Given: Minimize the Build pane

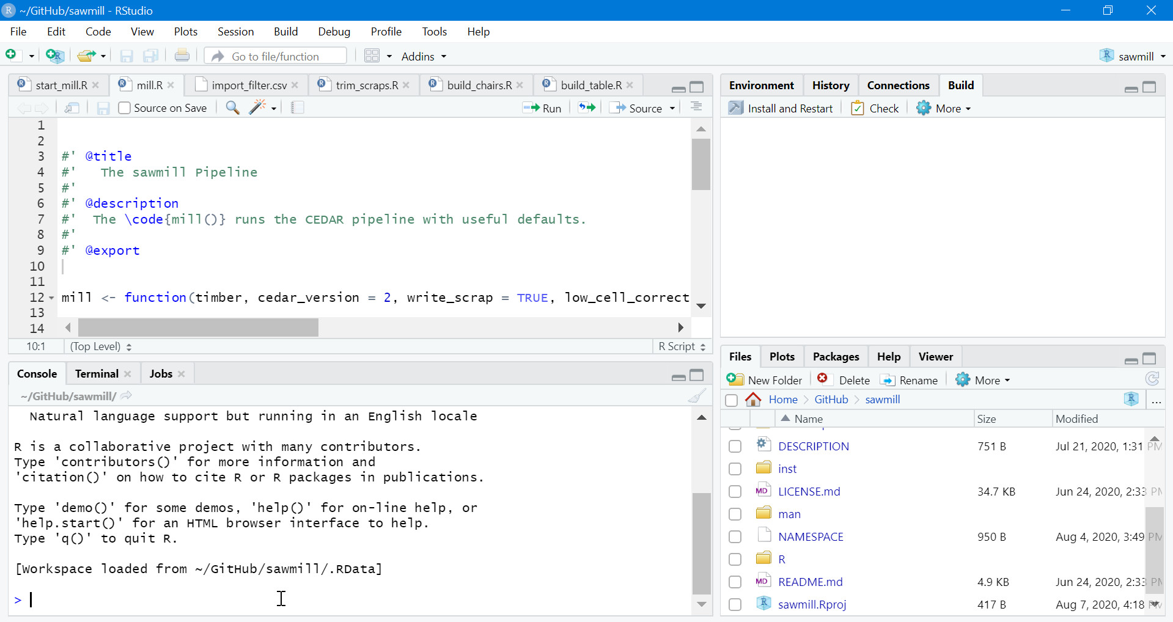Looking at the screenshot, I should tap(1131, 88).
